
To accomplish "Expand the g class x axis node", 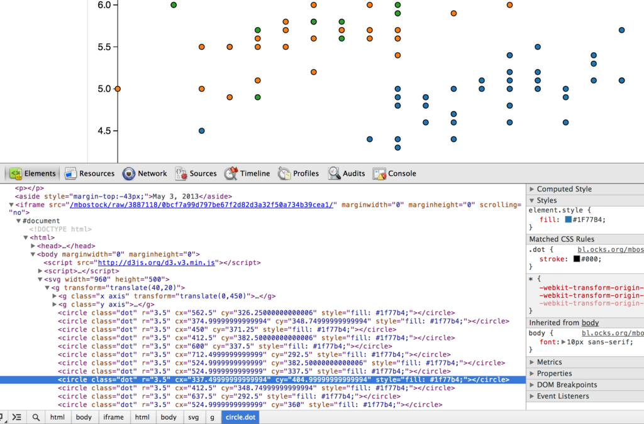I will pos(55,296).
